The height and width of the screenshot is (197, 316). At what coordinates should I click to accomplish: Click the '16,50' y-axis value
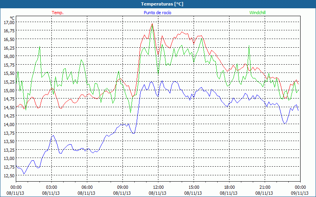point(9,39)
